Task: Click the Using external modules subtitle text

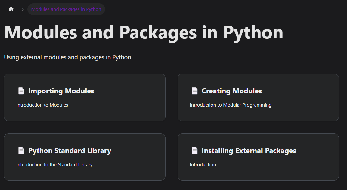Action: pyautogui.click(x=67, y=57)
